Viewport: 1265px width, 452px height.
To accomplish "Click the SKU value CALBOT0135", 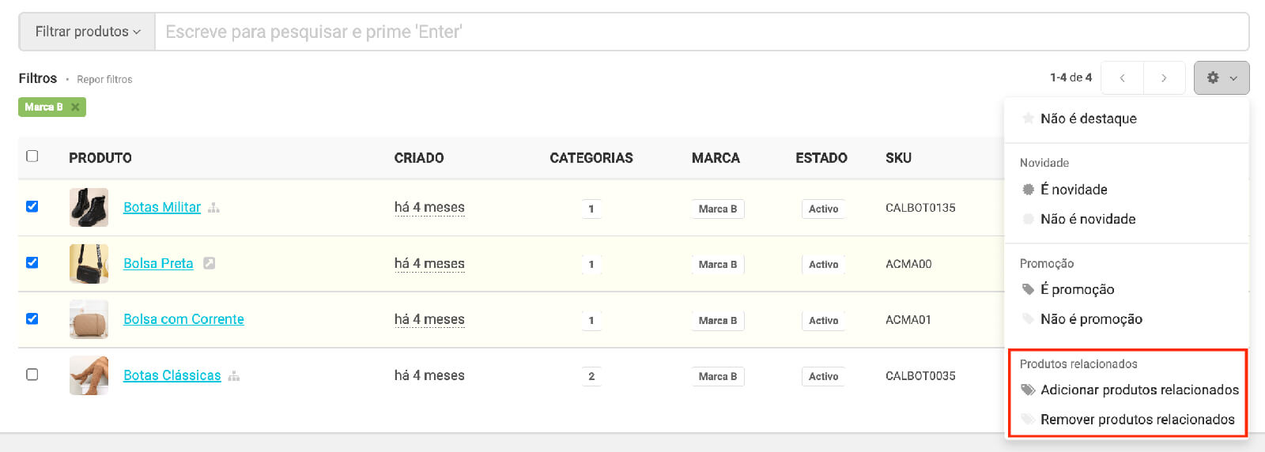I will click(920, 208).
